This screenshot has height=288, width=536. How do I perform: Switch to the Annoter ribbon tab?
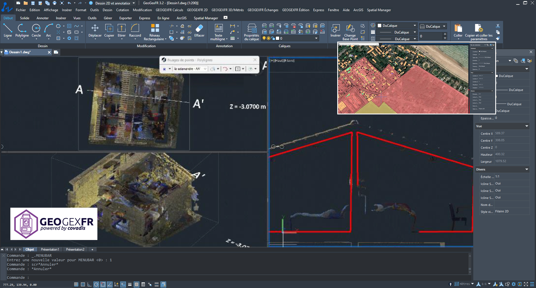pyautogui.click(x=42, y=18)
